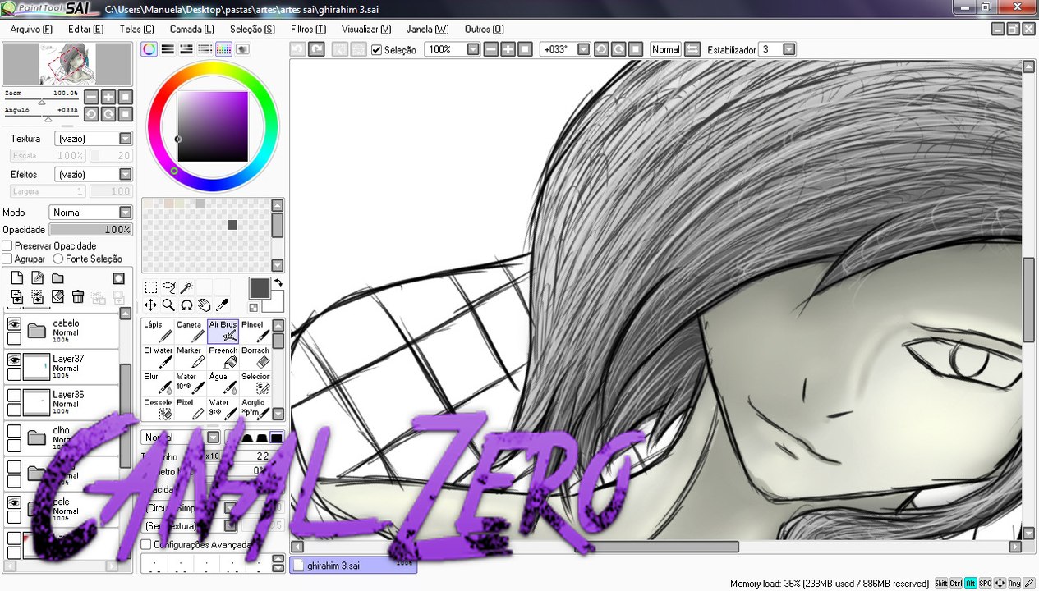Screen dimensions: 1039x591
Task: Enable the Agrupar checkbox
Action: [7, 259]
